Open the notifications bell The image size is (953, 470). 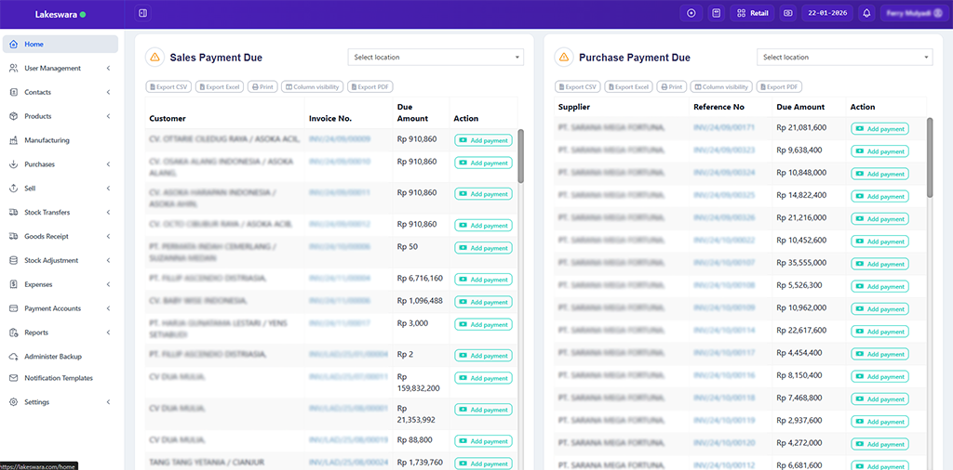coord(866,13)
